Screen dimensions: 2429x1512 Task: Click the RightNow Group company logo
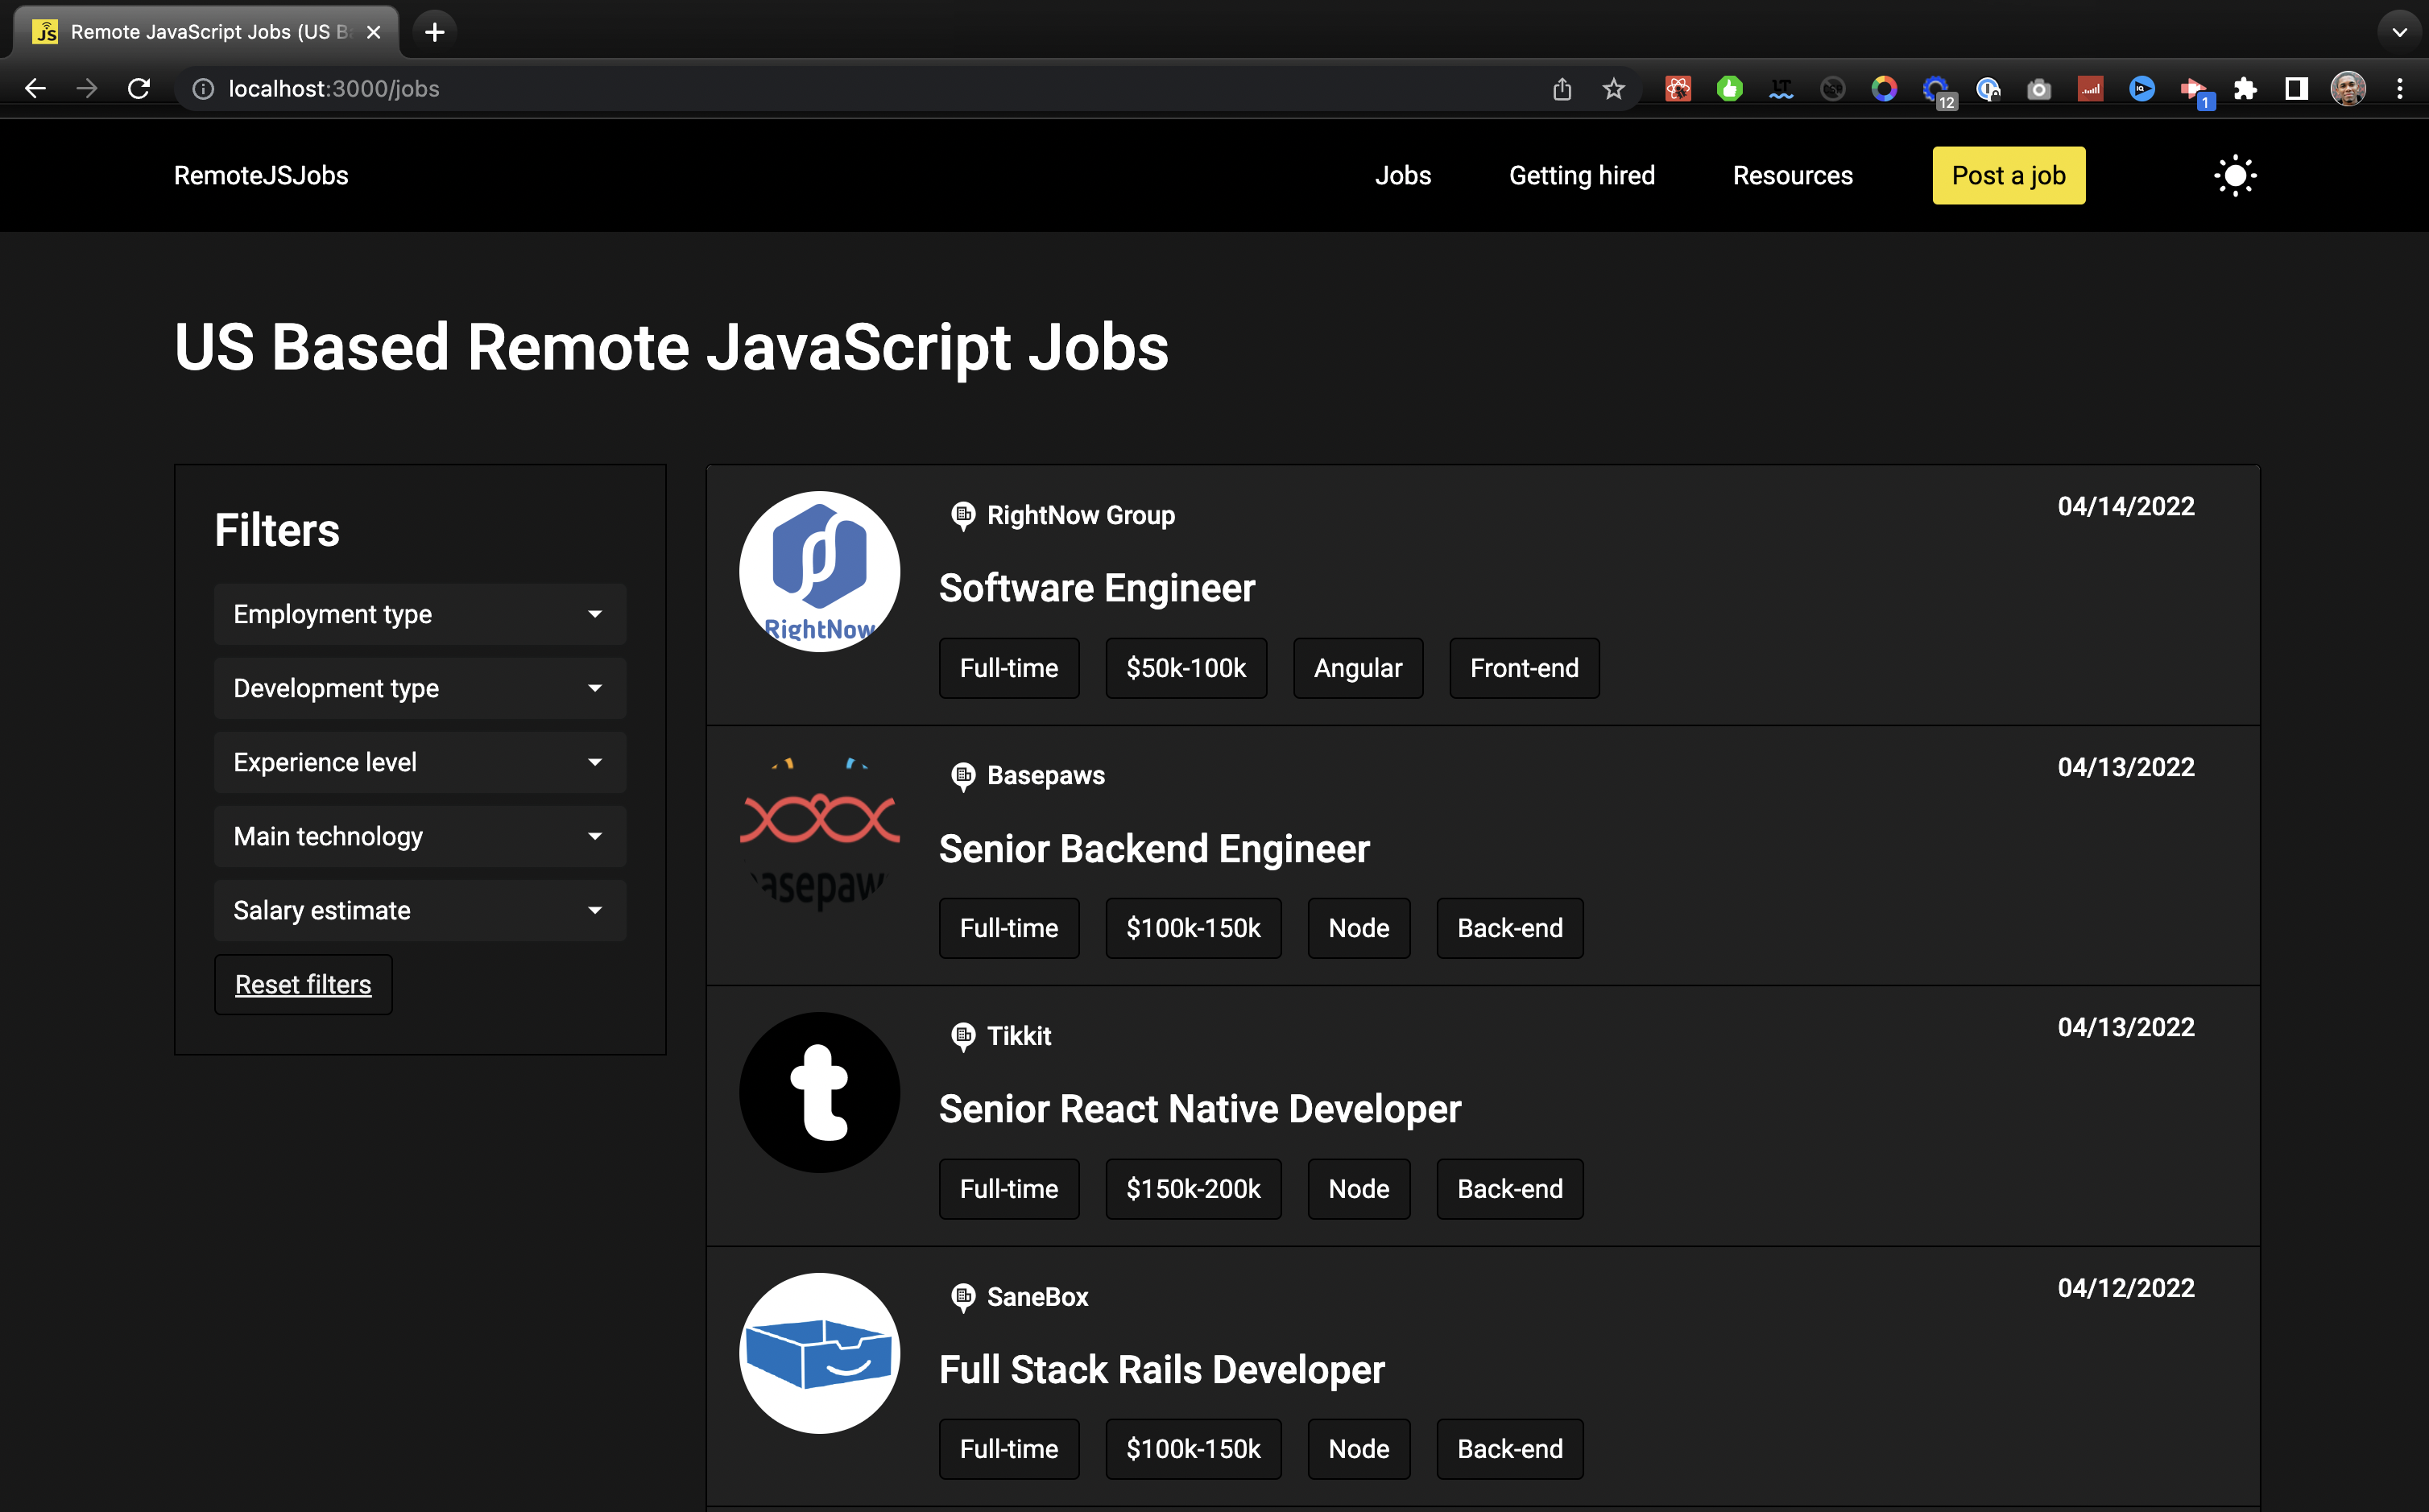pos(819,571)
